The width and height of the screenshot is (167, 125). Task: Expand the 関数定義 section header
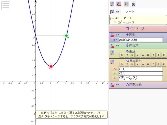[x=133, y=84]
